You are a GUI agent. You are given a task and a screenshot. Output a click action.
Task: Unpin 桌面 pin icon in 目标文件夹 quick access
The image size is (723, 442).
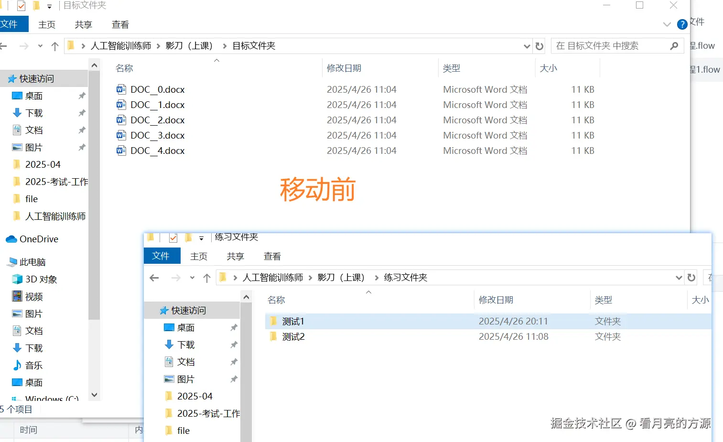coord(82,96)
